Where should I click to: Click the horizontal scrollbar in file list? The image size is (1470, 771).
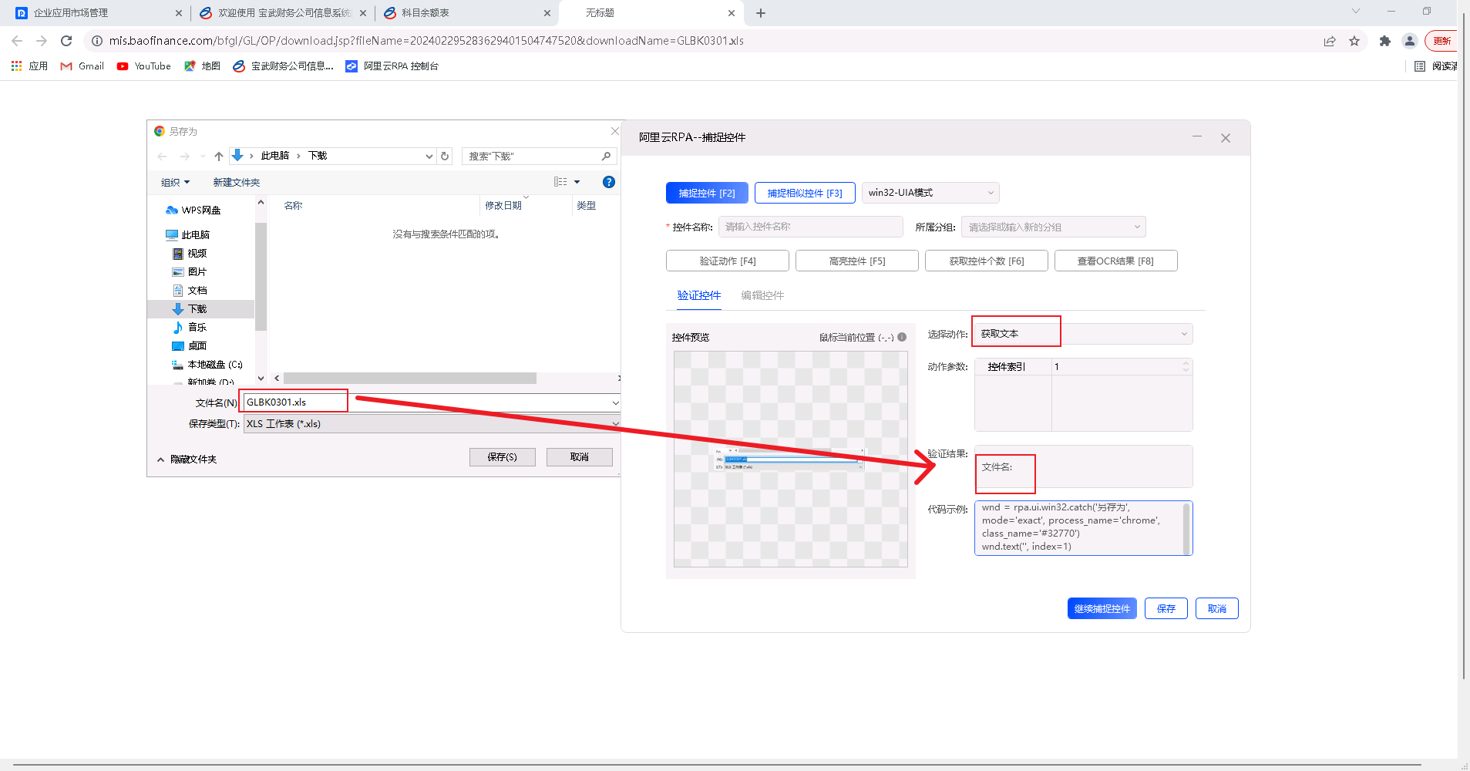pyautogui.click(x=410, y=379)
